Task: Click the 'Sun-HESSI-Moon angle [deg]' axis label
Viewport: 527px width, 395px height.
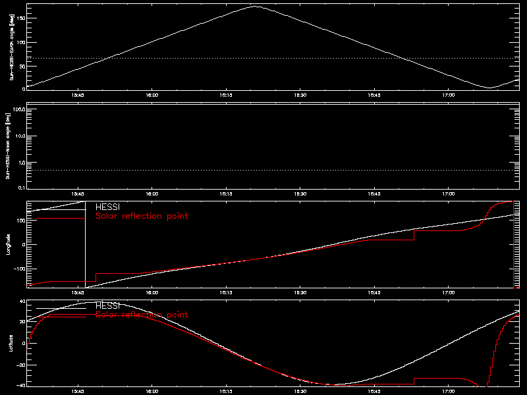Action: [8, 145]
